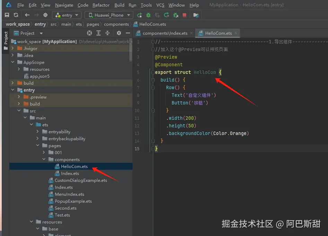Image resolution: width=328 pixels, height=236 pixels.
Task: Collapse the AppScope folder
Action: 12,62
